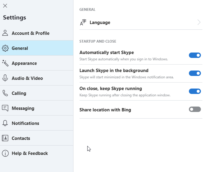Click 'Automatically start Skype' label
Viewport: 206px width, 172px height.
pos(106,53)
